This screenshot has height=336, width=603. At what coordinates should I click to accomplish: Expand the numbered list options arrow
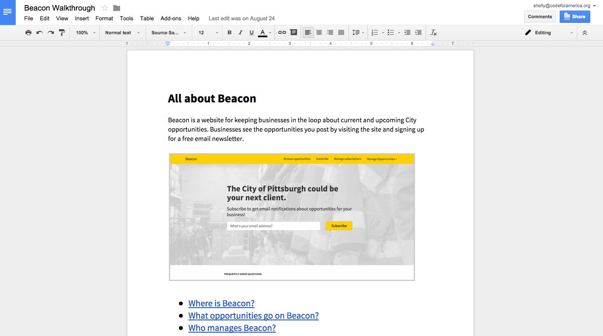pos(383,33)
